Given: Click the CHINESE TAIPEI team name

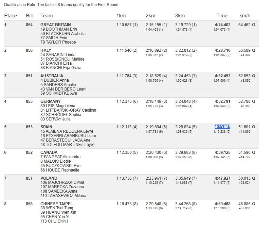Looking at the screenshot, I should point(56,204).
